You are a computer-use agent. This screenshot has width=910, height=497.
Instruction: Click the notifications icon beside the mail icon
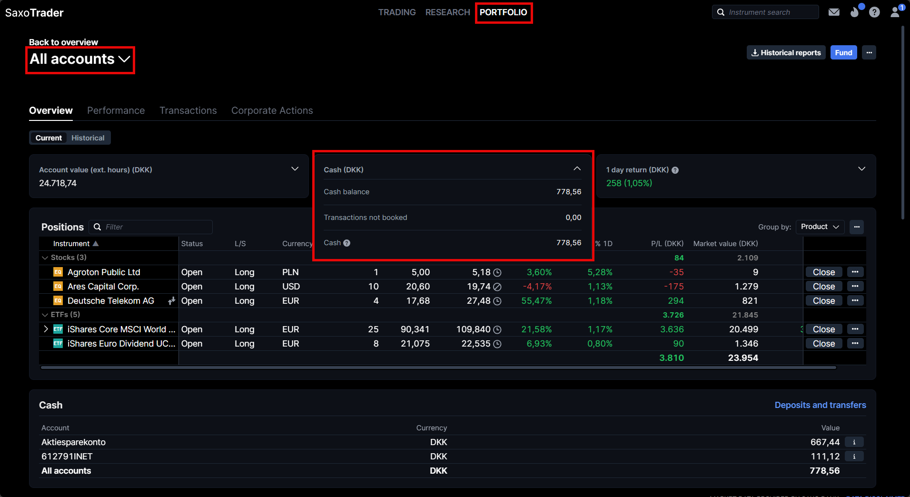(855, 12)
